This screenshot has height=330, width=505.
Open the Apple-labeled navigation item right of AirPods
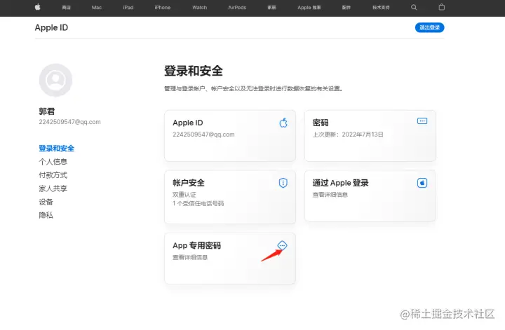point(309,8)
